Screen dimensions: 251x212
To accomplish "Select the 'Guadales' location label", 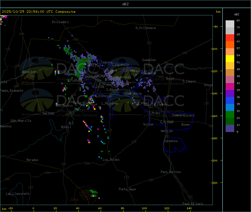I will [149, 60].
